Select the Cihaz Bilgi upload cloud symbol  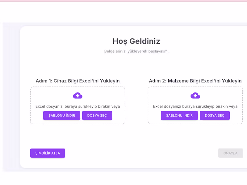coord(77,95)
